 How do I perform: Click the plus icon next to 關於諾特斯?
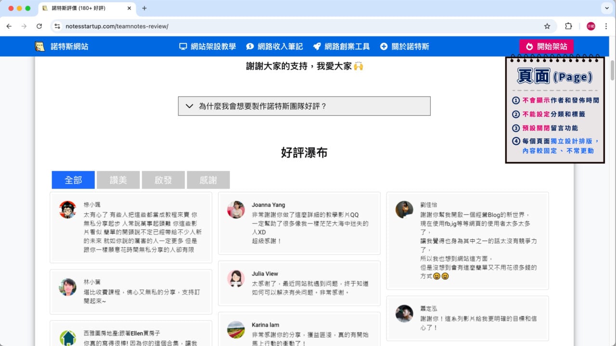384,46
